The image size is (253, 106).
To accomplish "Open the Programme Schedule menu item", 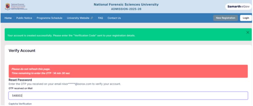I will [49, 18].
